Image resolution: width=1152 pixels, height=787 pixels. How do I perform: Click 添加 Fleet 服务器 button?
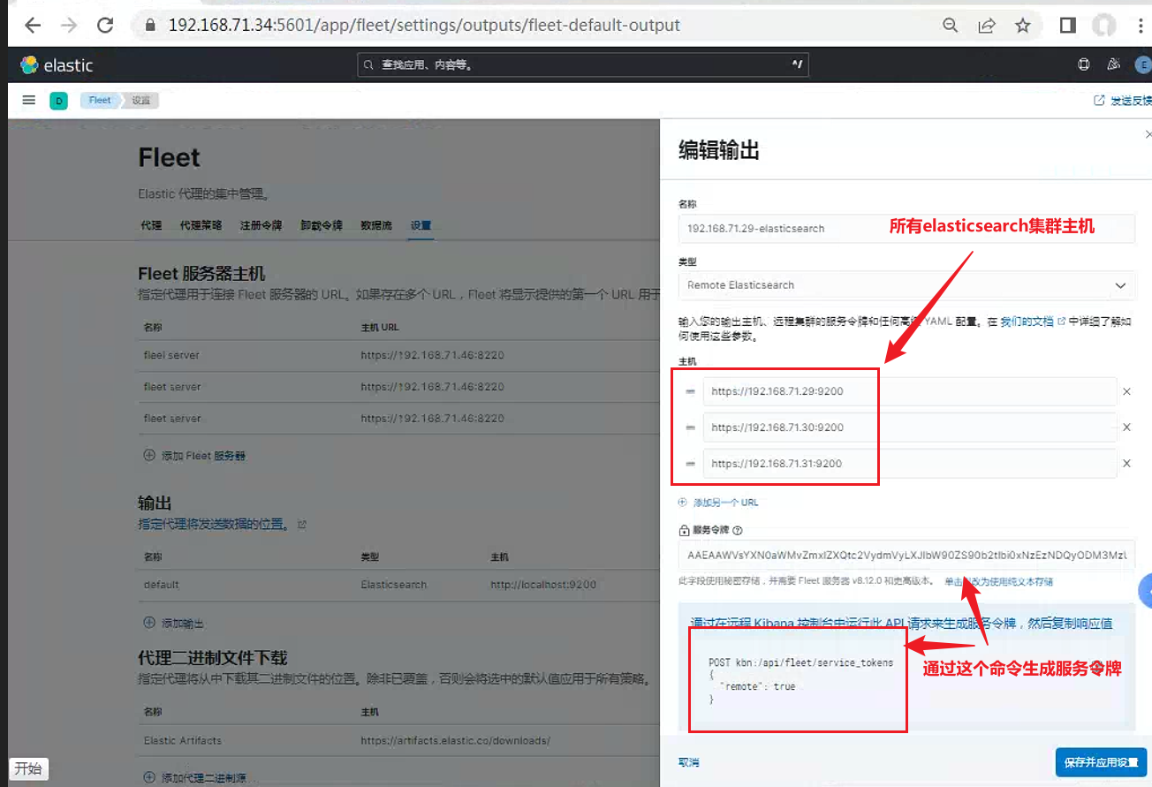194,456
